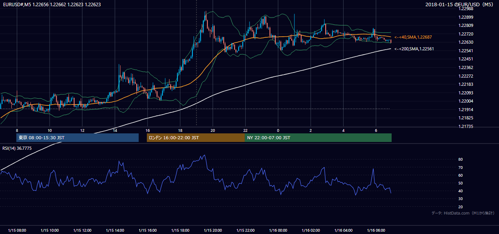Click price axis value 1.22272
The height and width of the screenshot is (234, 499).
466,76
